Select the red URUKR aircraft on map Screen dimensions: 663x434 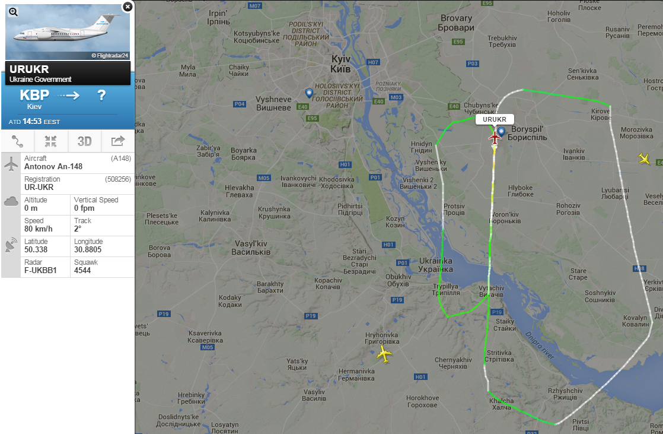click(495, 137)
